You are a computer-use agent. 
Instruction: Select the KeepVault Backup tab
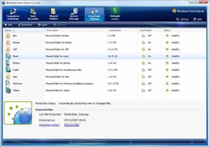click(94, 14)
